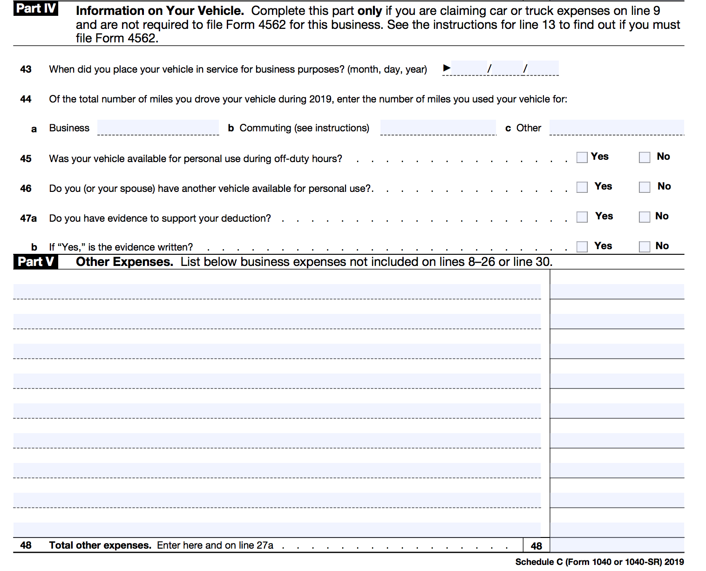The width and height of the screenshot is (706, 571).
Task: Click the month field on line 43
Action: point(469,68)
